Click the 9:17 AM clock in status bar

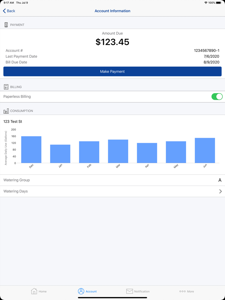click(9, 3)
